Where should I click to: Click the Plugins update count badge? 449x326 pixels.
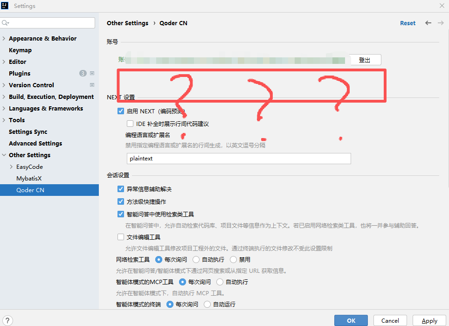click(x=83, y=73)
